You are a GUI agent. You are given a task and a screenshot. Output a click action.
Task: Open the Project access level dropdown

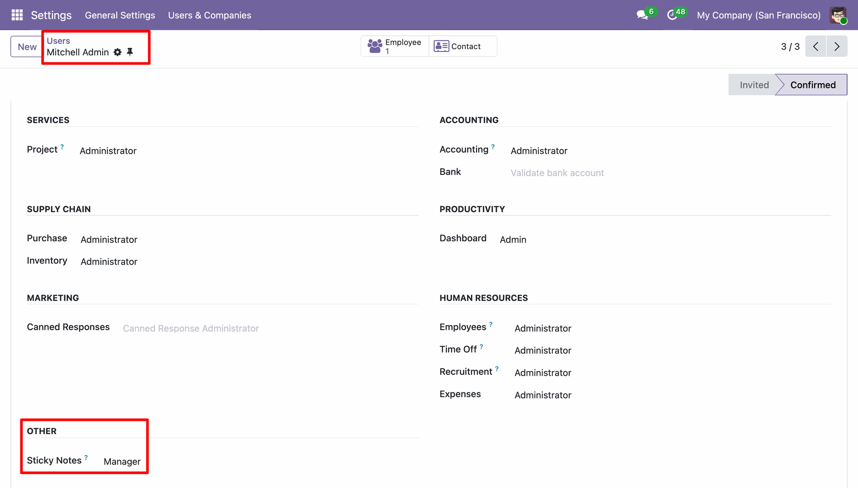[108, 151]
